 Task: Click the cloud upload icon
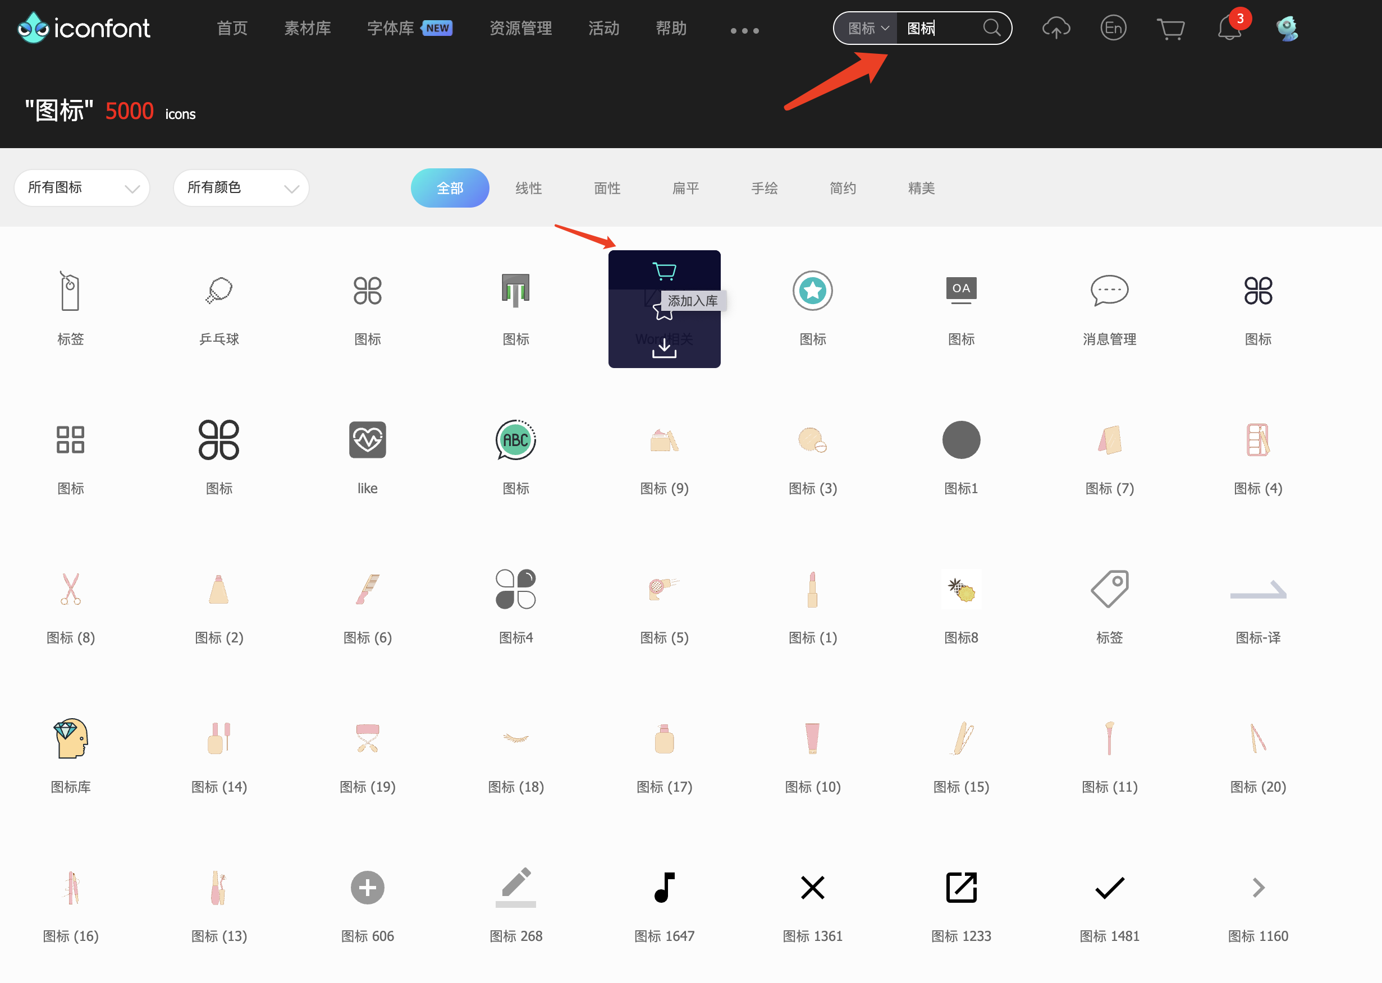coord(1055,28)
